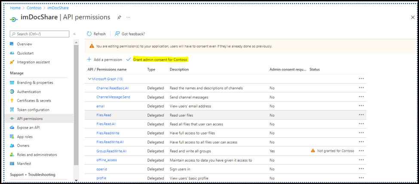Open ellipsis menu for Files.ReadWrite row

(361, 133)
